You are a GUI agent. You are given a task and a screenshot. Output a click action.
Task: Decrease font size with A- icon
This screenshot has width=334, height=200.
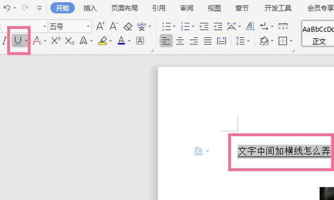(114, 26)
